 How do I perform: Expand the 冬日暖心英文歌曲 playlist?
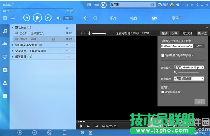click(13, 45)
